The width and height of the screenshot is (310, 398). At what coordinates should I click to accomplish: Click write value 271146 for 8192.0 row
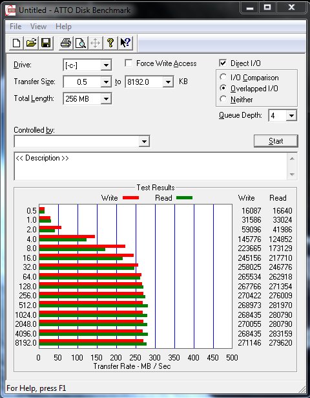point(249,343)
